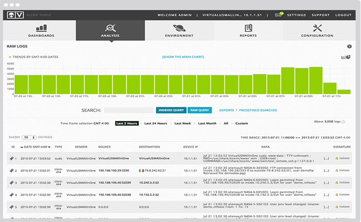The image size is (361, 222).
Task: Click the help question mark icon
Action: coord(349,47)
